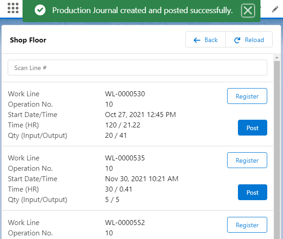Post work line WL-0000530
283x239 pixels.
click(x=252, y=128)
